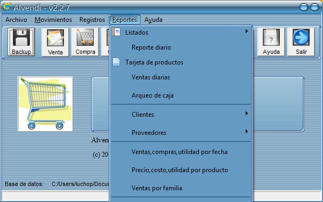This screenshot has height=202, width=323.
Task: Click the notebook icon beside Listados
Action: click(x=116, y=32)
